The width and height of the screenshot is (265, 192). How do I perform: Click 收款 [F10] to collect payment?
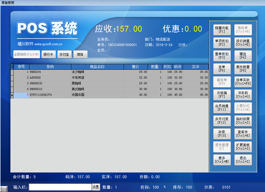222,134
